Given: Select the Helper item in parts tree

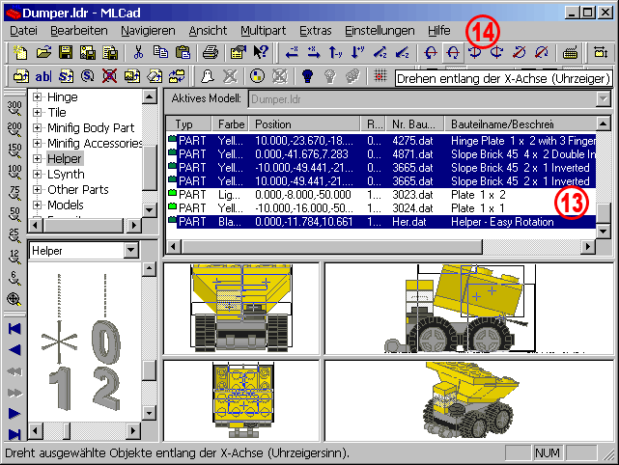Looking at the screenshot, I should (x=65, y=158).
